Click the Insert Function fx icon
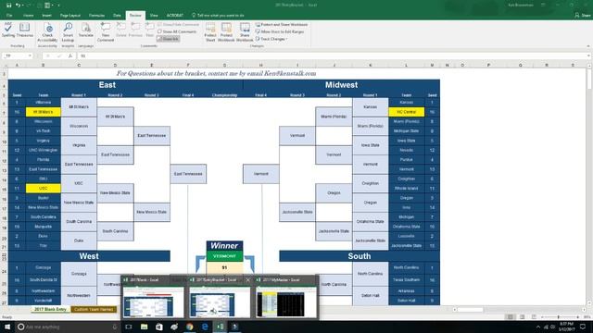The width and height of the screenshot is (593, 333). coord(70,55)
